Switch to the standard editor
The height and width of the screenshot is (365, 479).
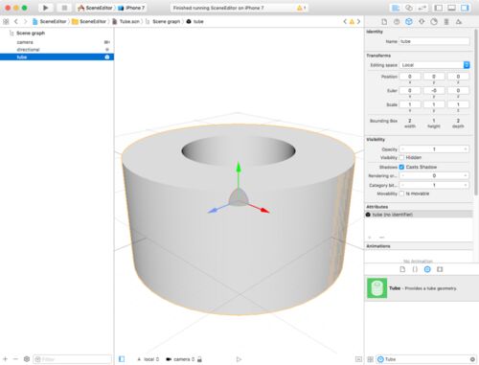pos(396,8)
